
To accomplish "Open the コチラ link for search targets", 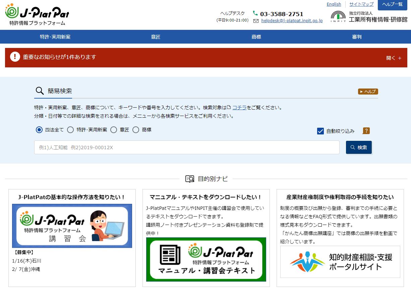I will coord(239,108).
